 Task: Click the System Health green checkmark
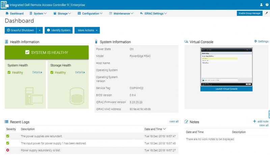[9, 72]
